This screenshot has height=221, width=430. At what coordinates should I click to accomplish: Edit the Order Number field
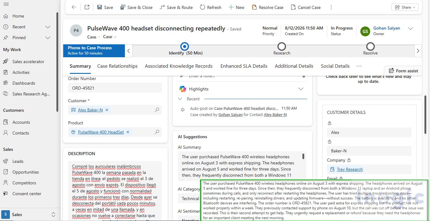tap(115, 88)
